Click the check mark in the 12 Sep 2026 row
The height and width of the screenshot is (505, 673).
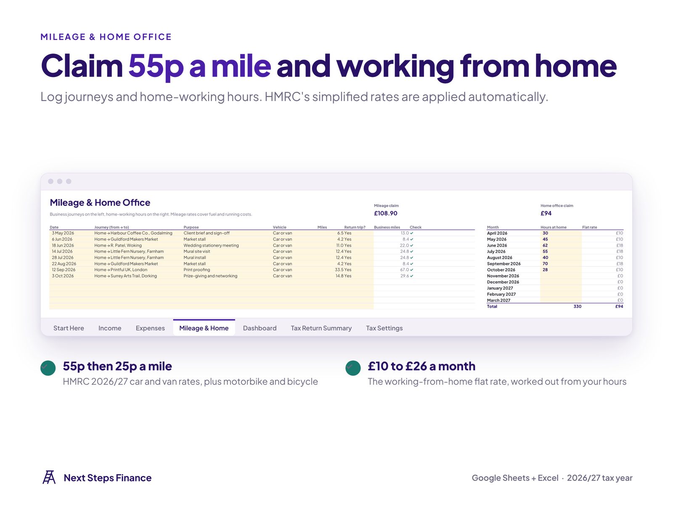pos(412,270)
